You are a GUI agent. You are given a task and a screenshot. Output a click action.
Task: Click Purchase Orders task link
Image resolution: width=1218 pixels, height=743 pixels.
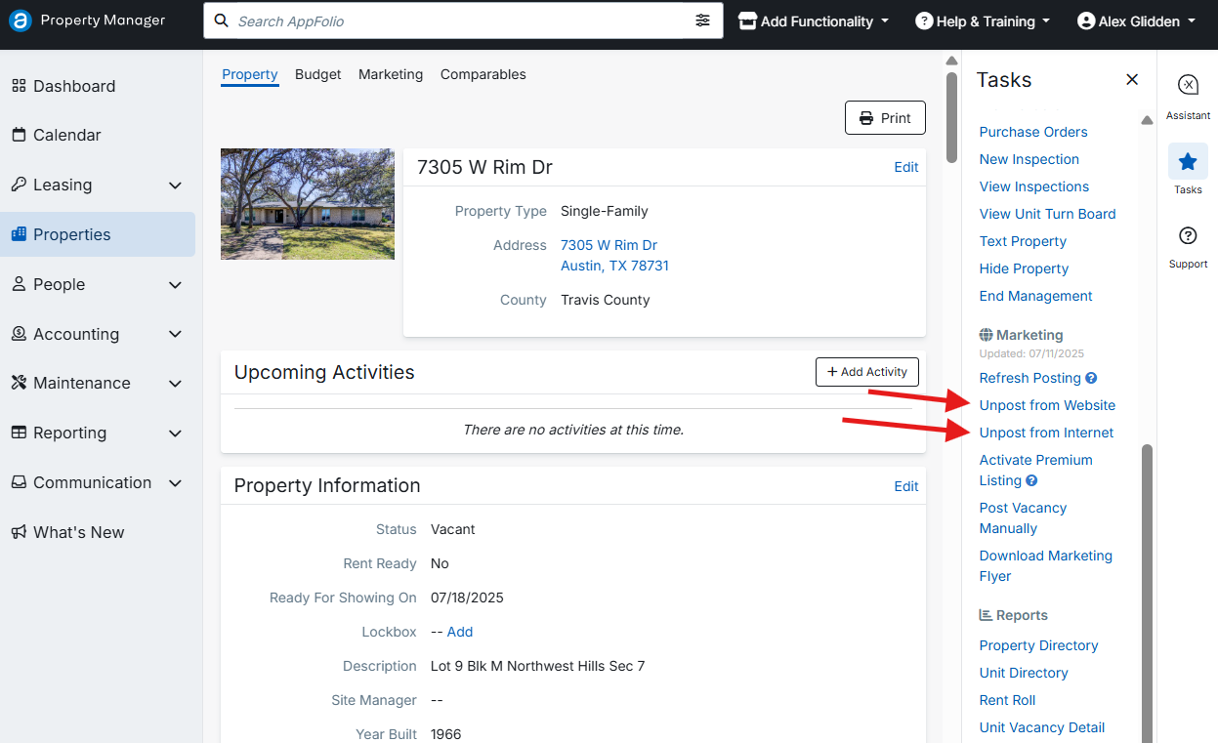point(1033,132)
